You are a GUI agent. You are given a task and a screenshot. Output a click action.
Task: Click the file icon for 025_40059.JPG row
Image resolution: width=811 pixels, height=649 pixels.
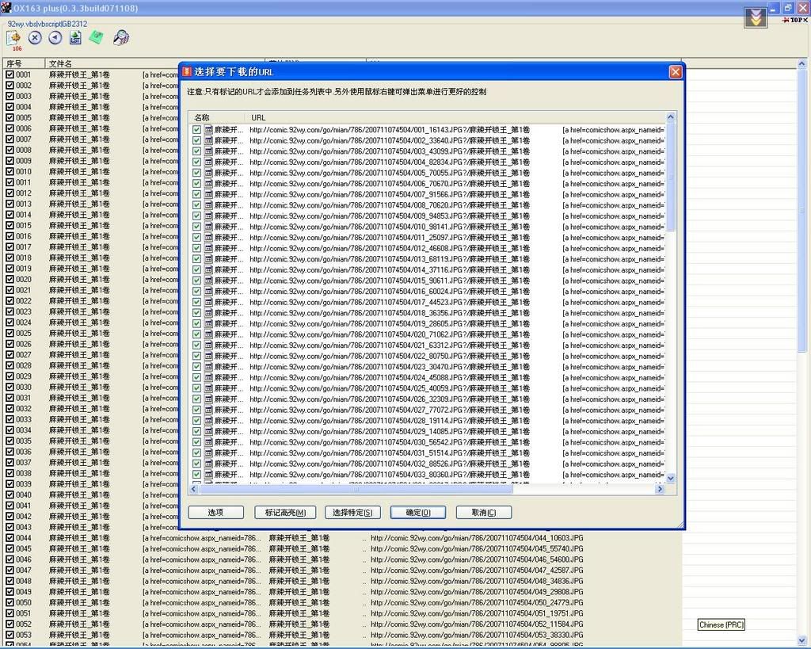pos(208,388)
